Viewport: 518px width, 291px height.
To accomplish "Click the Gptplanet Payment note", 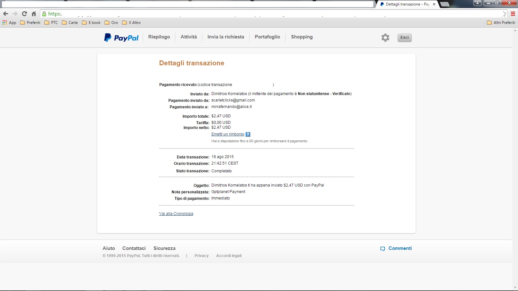I will [228, 192].
